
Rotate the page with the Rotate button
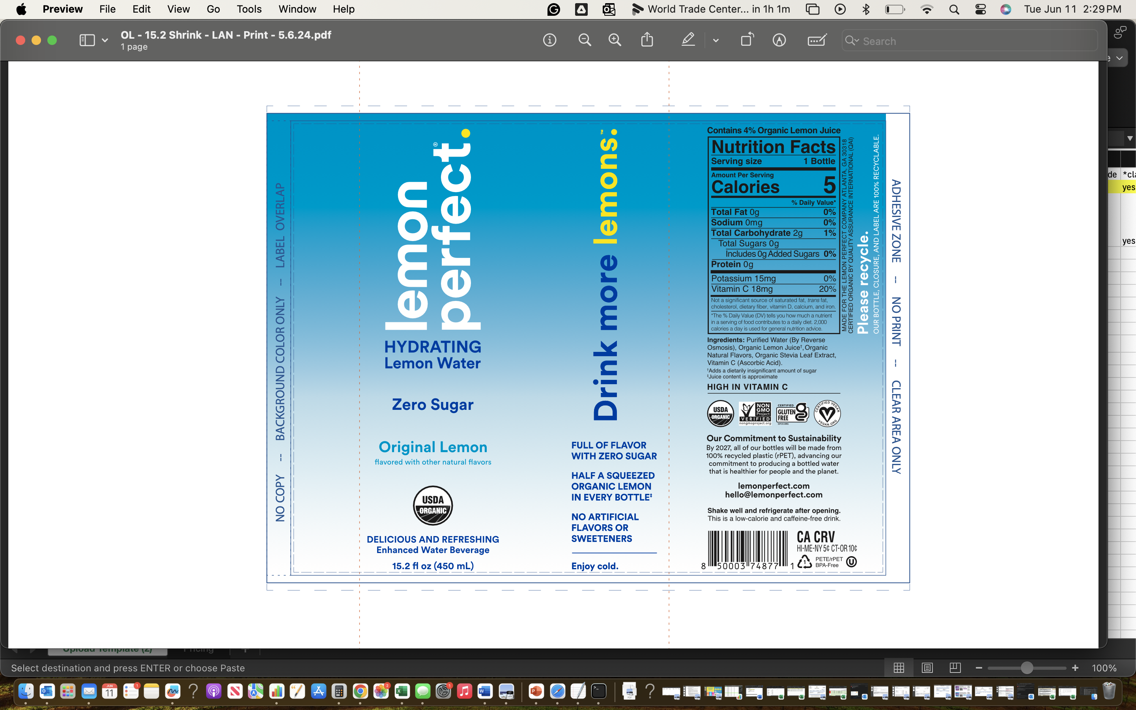pos(747,39)
